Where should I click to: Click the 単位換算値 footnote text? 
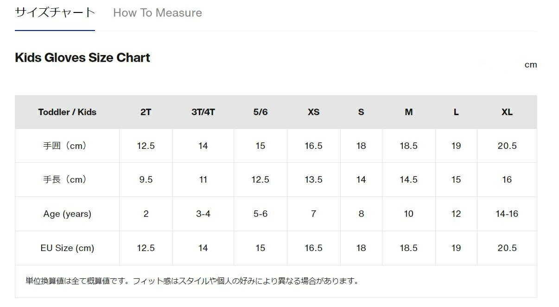pos(192,281)
